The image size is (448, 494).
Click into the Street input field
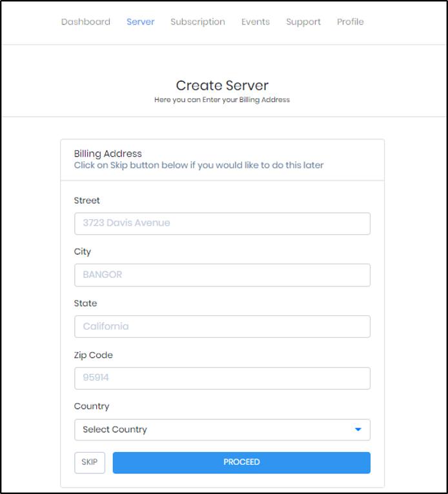tap(222, 223)
